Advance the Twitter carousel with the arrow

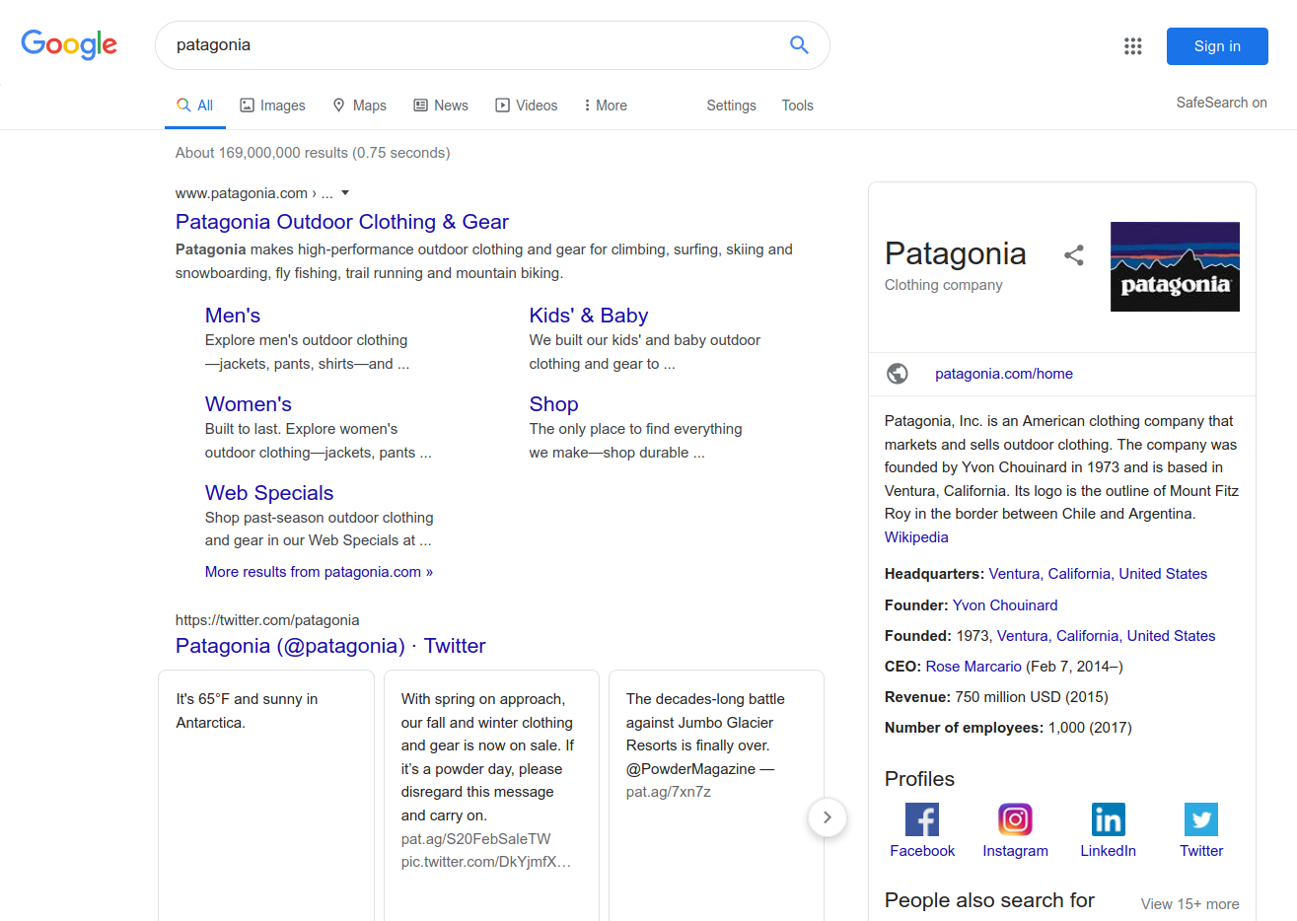point(828,817)
